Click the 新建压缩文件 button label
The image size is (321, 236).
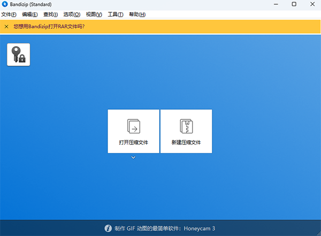pyautogui.click(x=186, y=142)
